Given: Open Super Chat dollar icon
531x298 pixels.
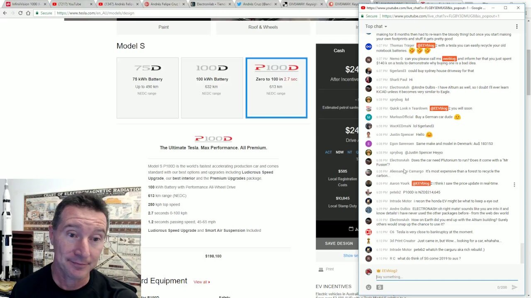Looking at the screenshot, I should (380, 287).
